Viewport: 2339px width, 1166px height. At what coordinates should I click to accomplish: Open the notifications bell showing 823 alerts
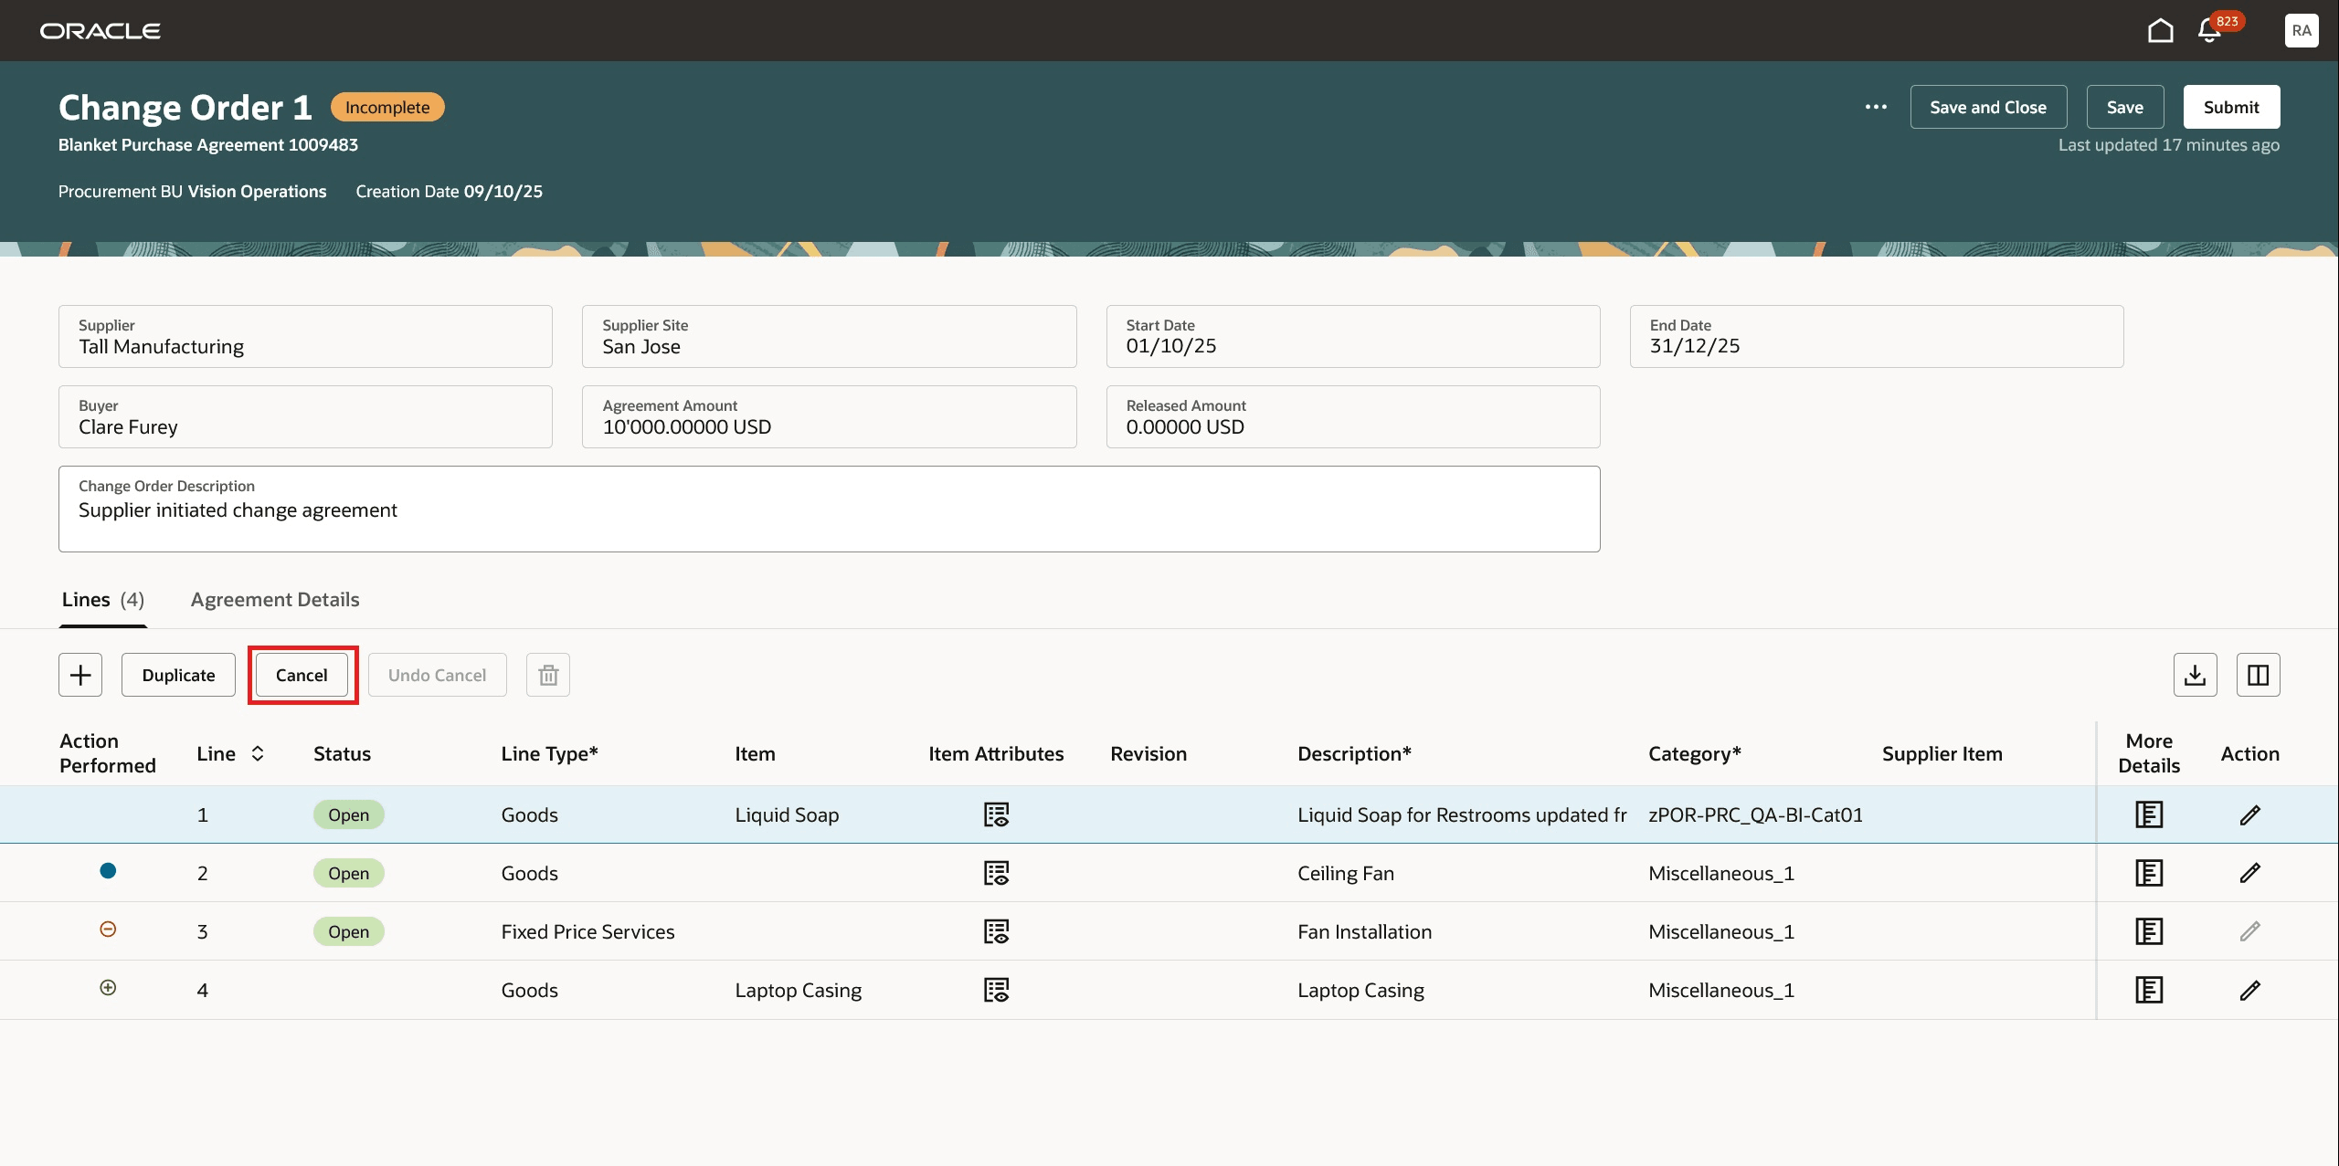pos(2207,30)
